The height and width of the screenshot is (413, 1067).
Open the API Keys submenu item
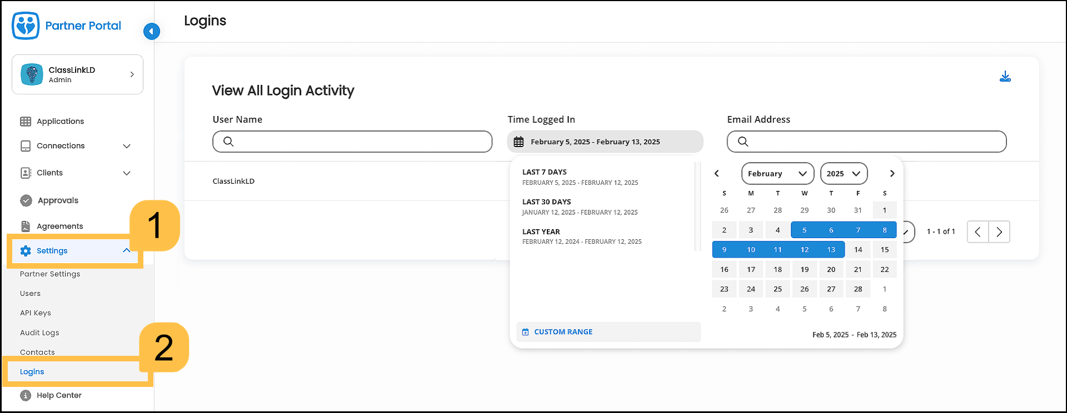[x=36, y=313]
